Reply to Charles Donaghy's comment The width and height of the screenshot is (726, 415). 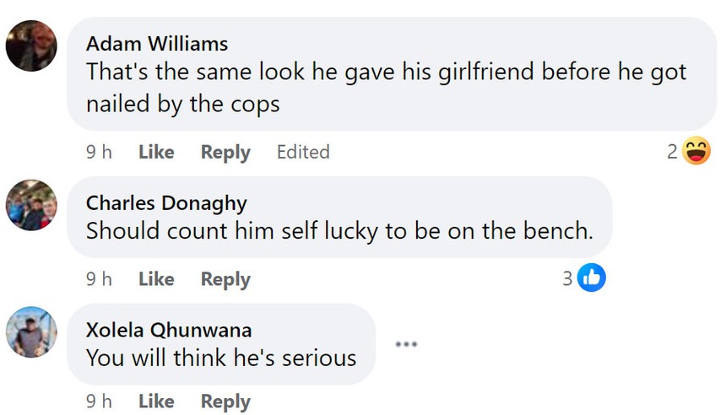(x=225, y=278)
